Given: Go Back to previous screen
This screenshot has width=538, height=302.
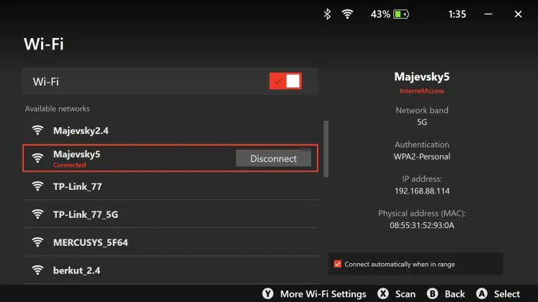Looking at the screenshot, I should (454, 294).
